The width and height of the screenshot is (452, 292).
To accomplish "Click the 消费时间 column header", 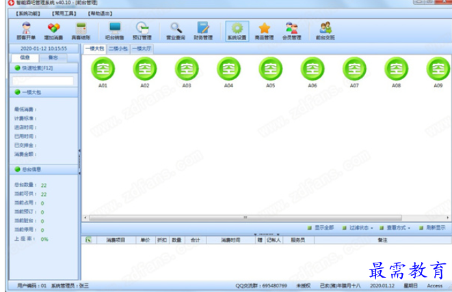I will pyautogui.click(x=230, y=240).
